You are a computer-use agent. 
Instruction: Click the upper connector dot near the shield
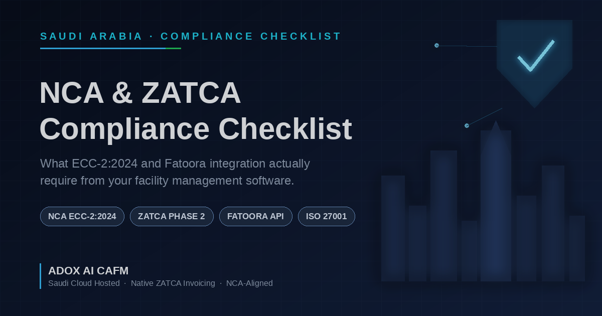click(x=436, y=45)
